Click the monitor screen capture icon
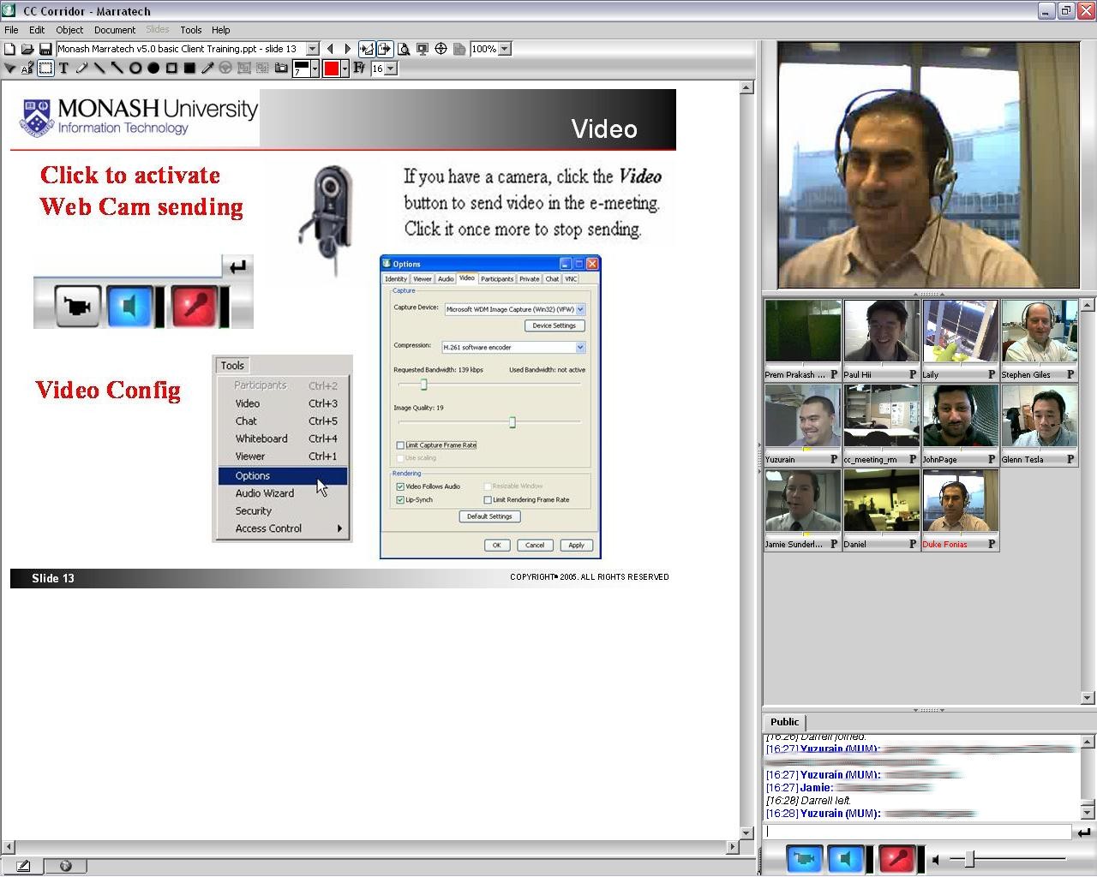 point(422,49)
